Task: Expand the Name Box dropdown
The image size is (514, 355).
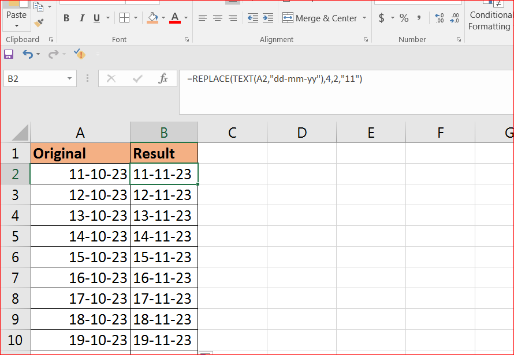Action: tap(70, 79)
